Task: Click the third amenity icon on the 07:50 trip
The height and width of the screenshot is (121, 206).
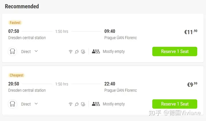Action: (83, 52)
